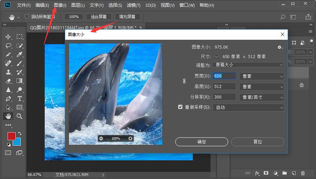Select the Dodge tool

click(x=19, y=90)
